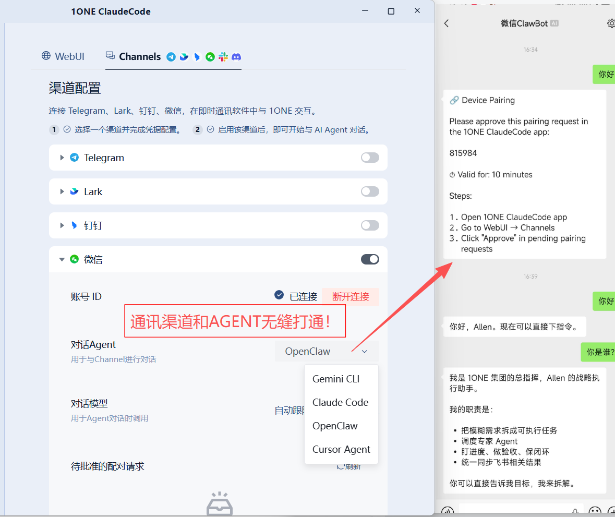Click the Lark icon in the Channels tab

[184, 57]
